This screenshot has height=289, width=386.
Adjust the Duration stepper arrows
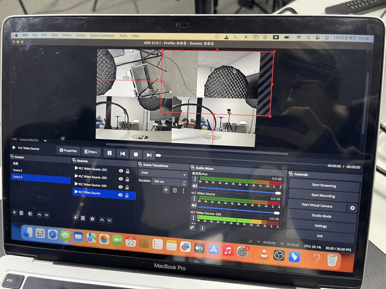[184, 183]
